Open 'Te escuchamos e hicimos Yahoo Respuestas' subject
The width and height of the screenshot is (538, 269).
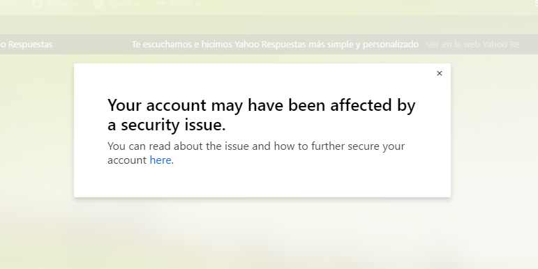tap(275, 44)
